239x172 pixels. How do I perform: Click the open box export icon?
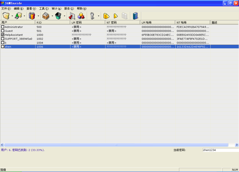tap(46, 16)
